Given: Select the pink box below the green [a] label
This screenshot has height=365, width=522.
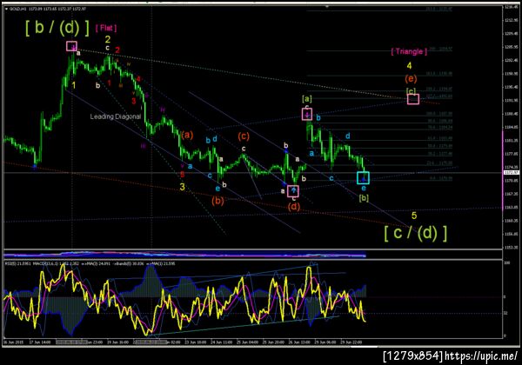Looking at the screenshot, I should (x=307, y=115).
